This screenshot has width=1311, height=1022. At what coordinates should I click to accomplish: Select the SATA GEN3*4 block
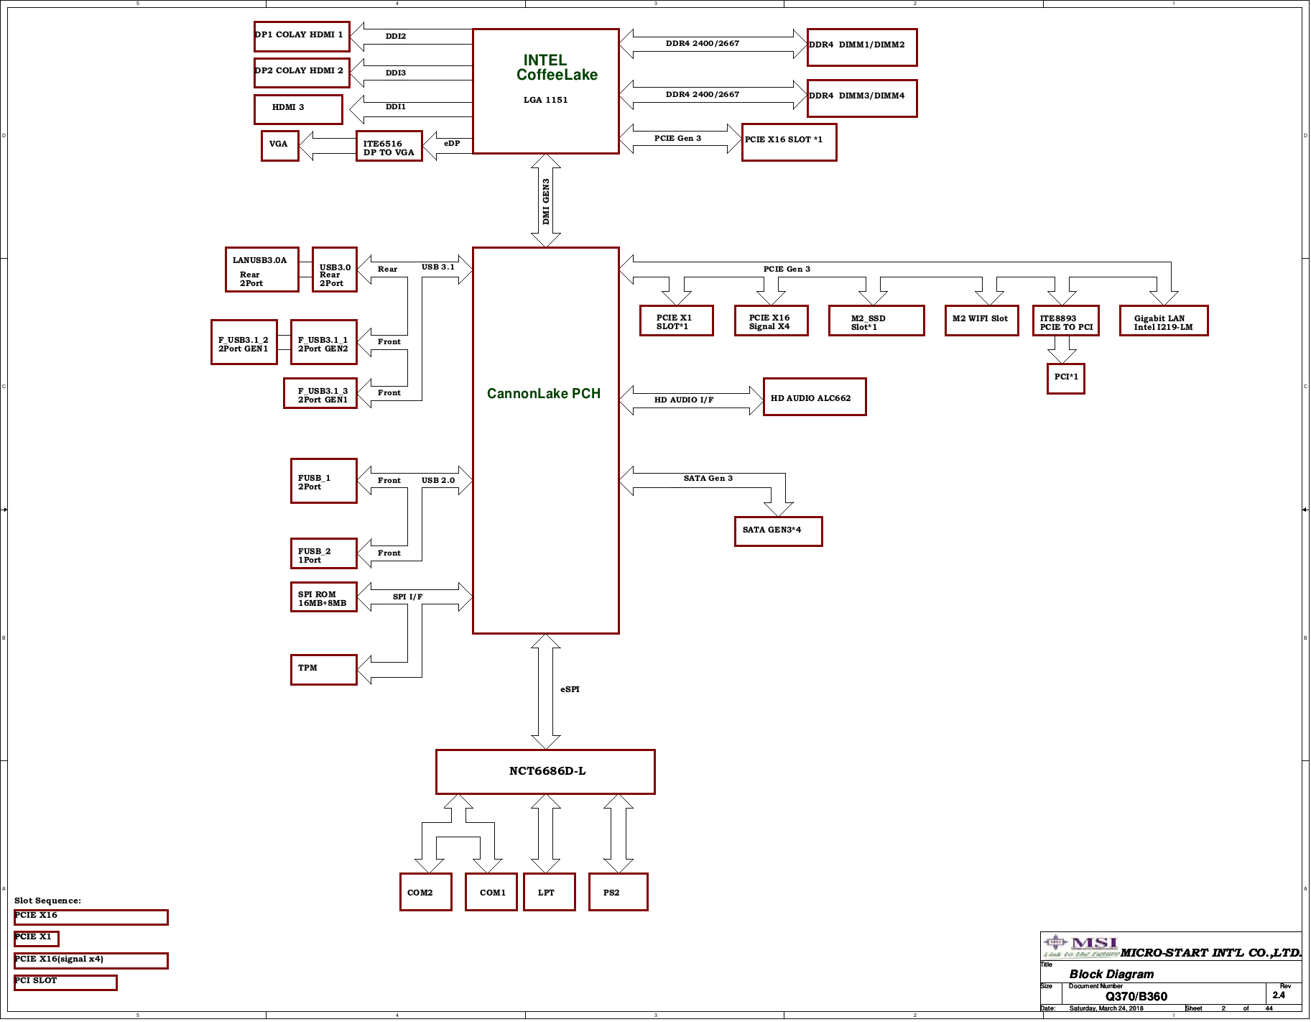779,532
